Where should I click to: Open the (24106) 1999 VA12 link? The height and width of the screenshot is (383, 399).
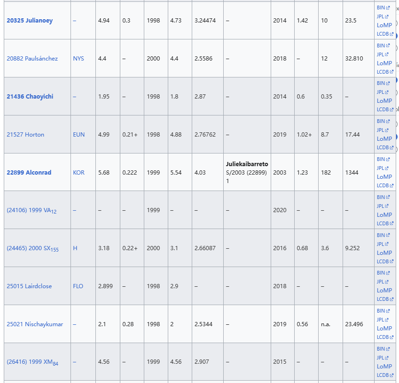[31, 211]
